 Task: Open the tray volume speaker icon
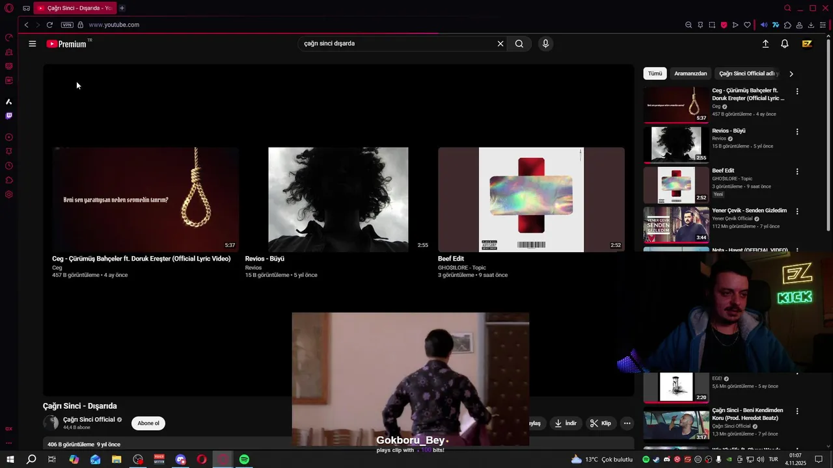pos(760,460)
